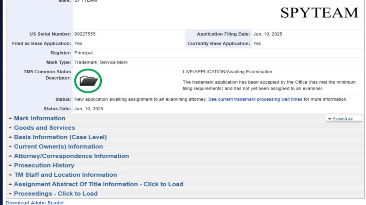Show Attorney/Correspondence Information details
The width and height of the screenshot is (366, 205).
pos(71,156)
